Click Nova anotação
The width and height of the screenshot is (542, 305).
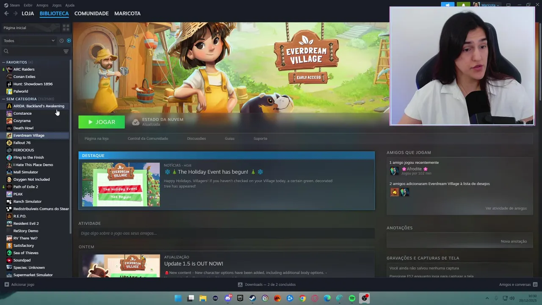[514, 241]
